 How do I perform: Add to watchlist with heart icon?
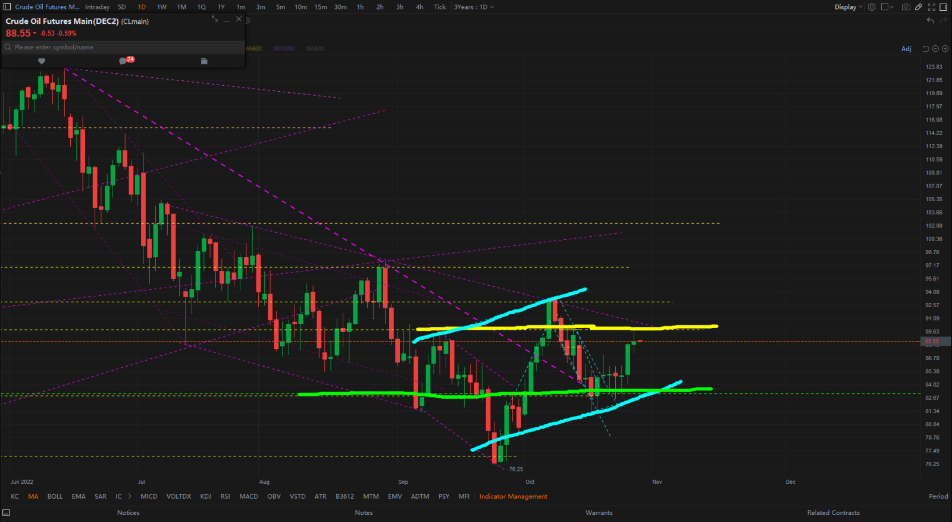click(x=41, y=61)
